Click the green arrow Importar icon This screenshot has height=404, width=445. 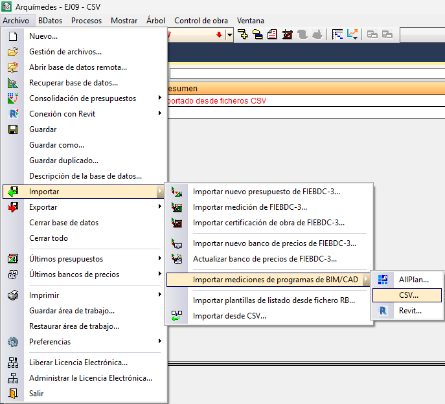(13, 192)
